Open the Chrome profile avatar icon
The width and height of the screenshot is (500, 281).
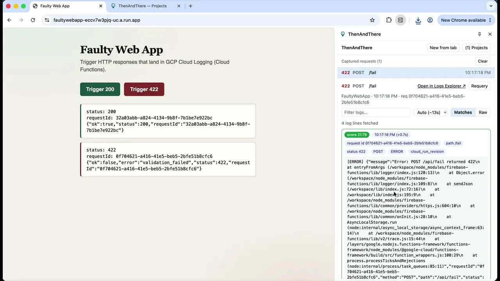point(430,20)
